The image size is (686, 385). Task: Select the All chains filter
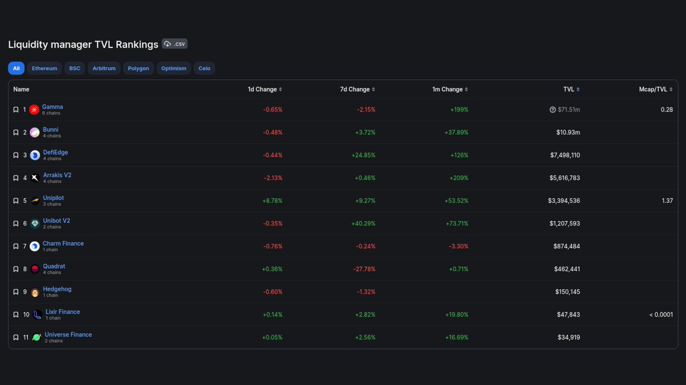[16, 68]
